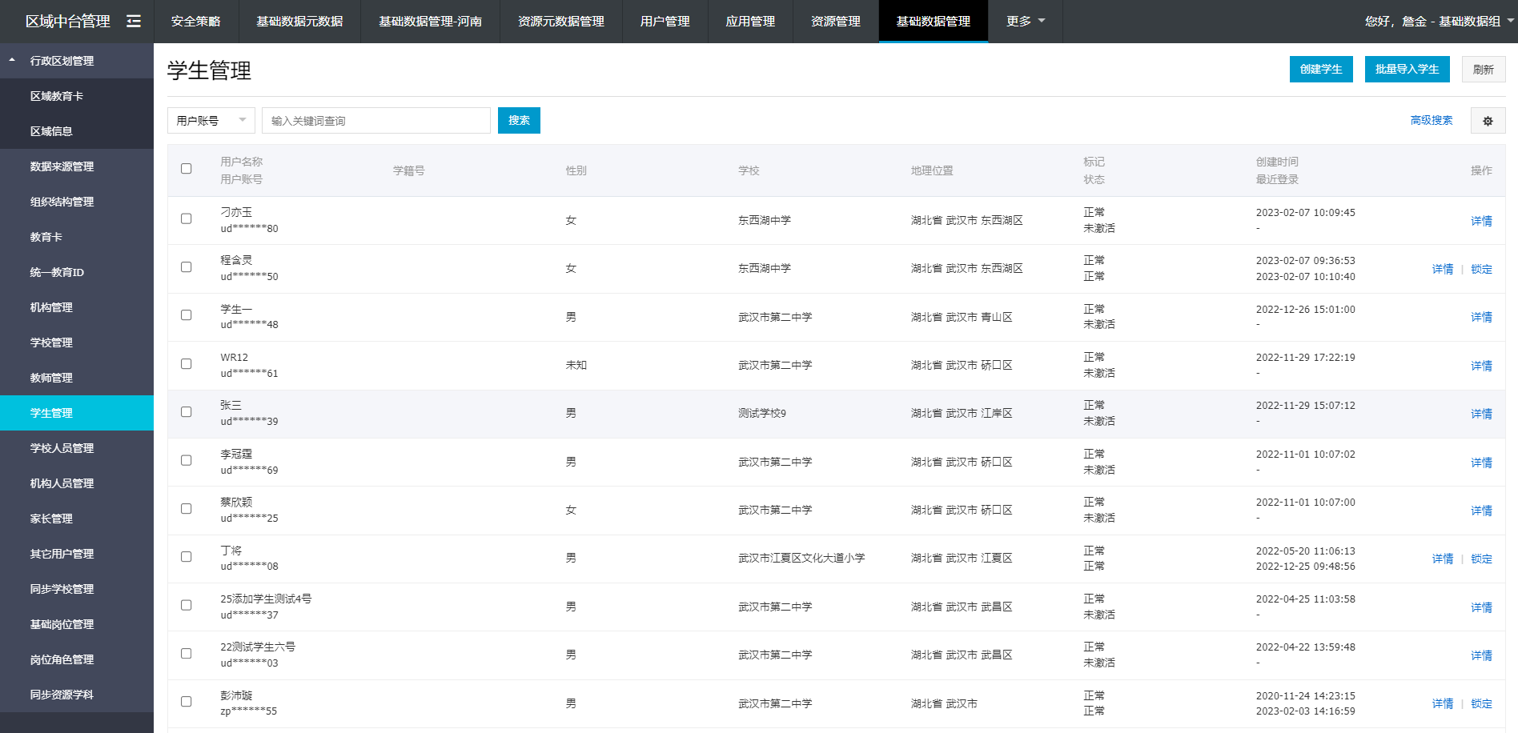Click 锁定 for 程含灵
The height and width of the screenshot is (733, 1518).
1481,269
